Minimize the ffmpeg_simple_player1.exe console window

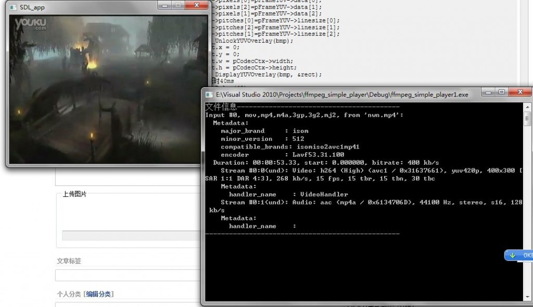487,92
